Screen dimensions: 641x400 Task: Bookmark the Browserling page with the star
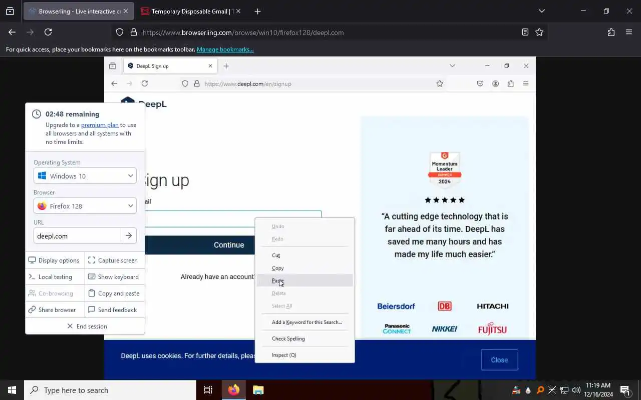[x=539, y=32]
